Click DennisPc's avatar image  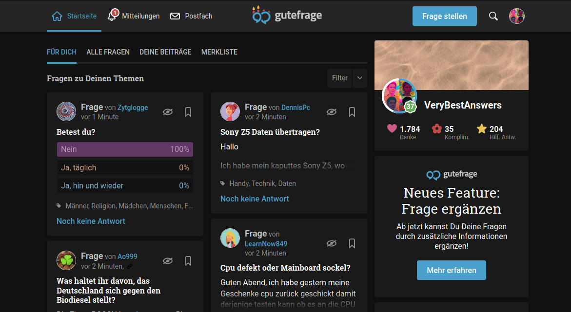[230, 111]
